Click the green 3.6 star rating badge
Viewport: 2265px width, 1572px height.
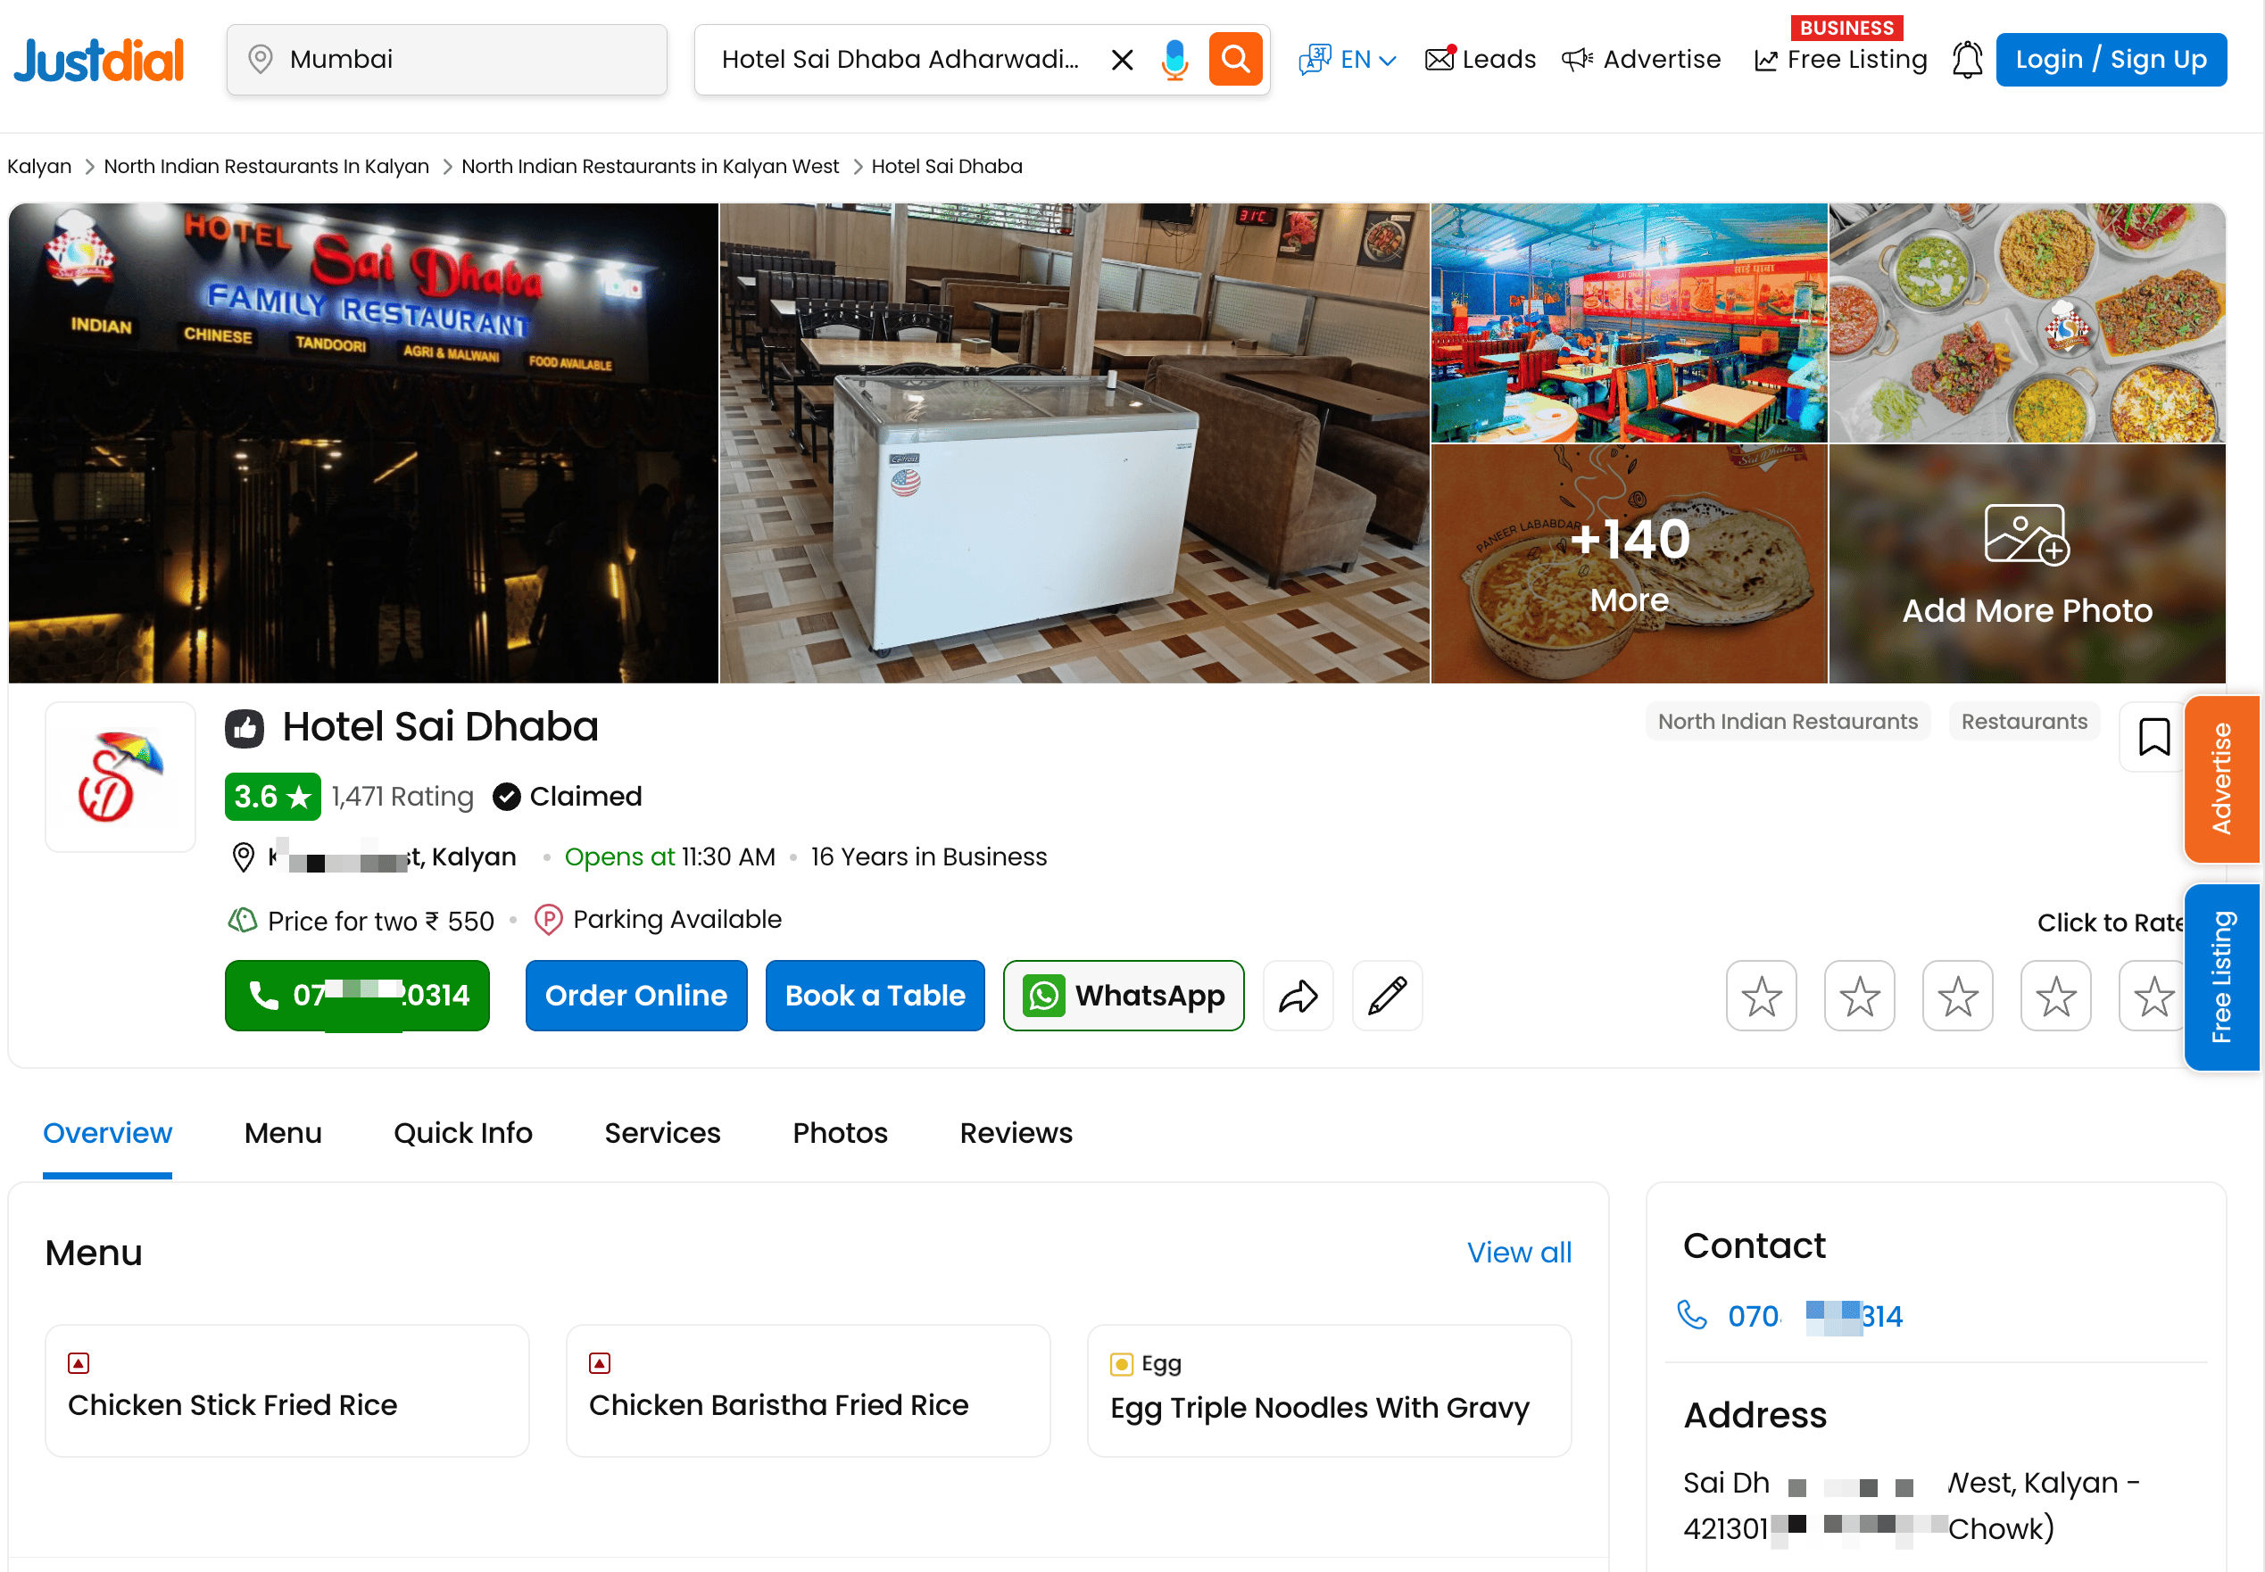point(272,796)
